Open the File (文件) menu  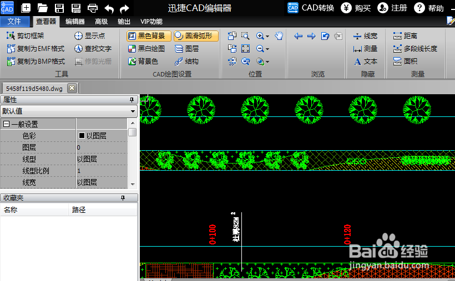point(14,22)
